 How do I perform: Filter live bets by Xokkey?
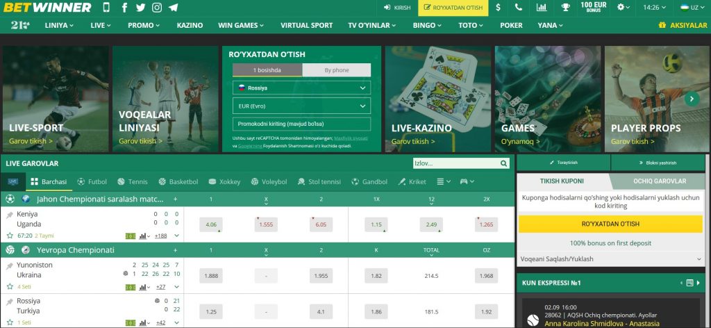(x=224, y=181)
